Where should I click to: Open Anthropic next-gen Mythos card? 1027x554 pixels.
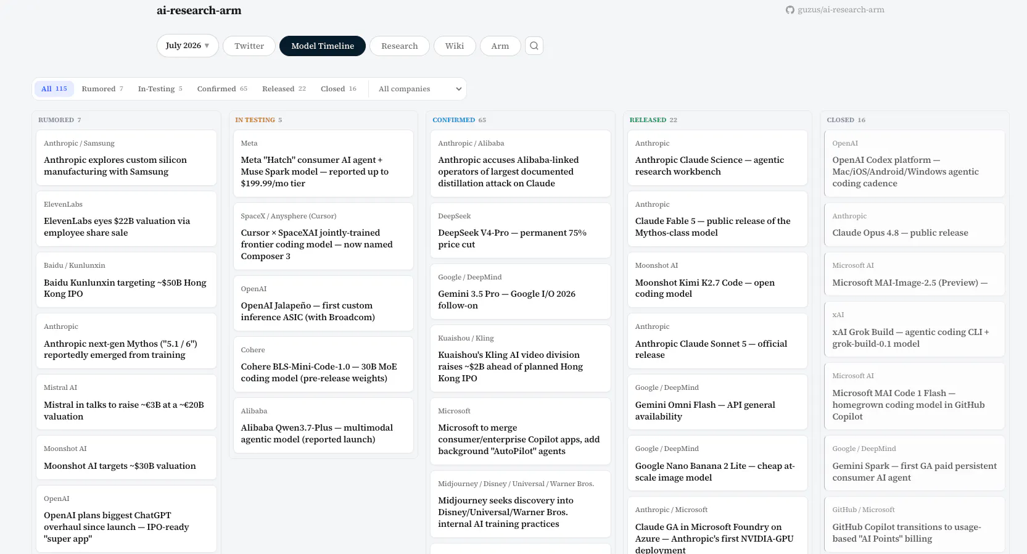coord(126,341)
